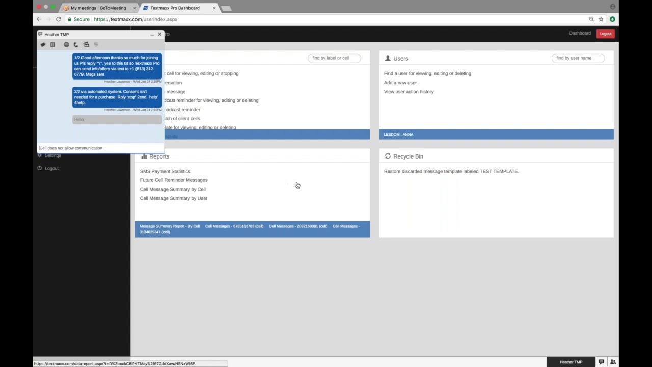This screenshot has height=367, width=652.
Task: Click the Reports panel heading
Action: tap(159, 156)
